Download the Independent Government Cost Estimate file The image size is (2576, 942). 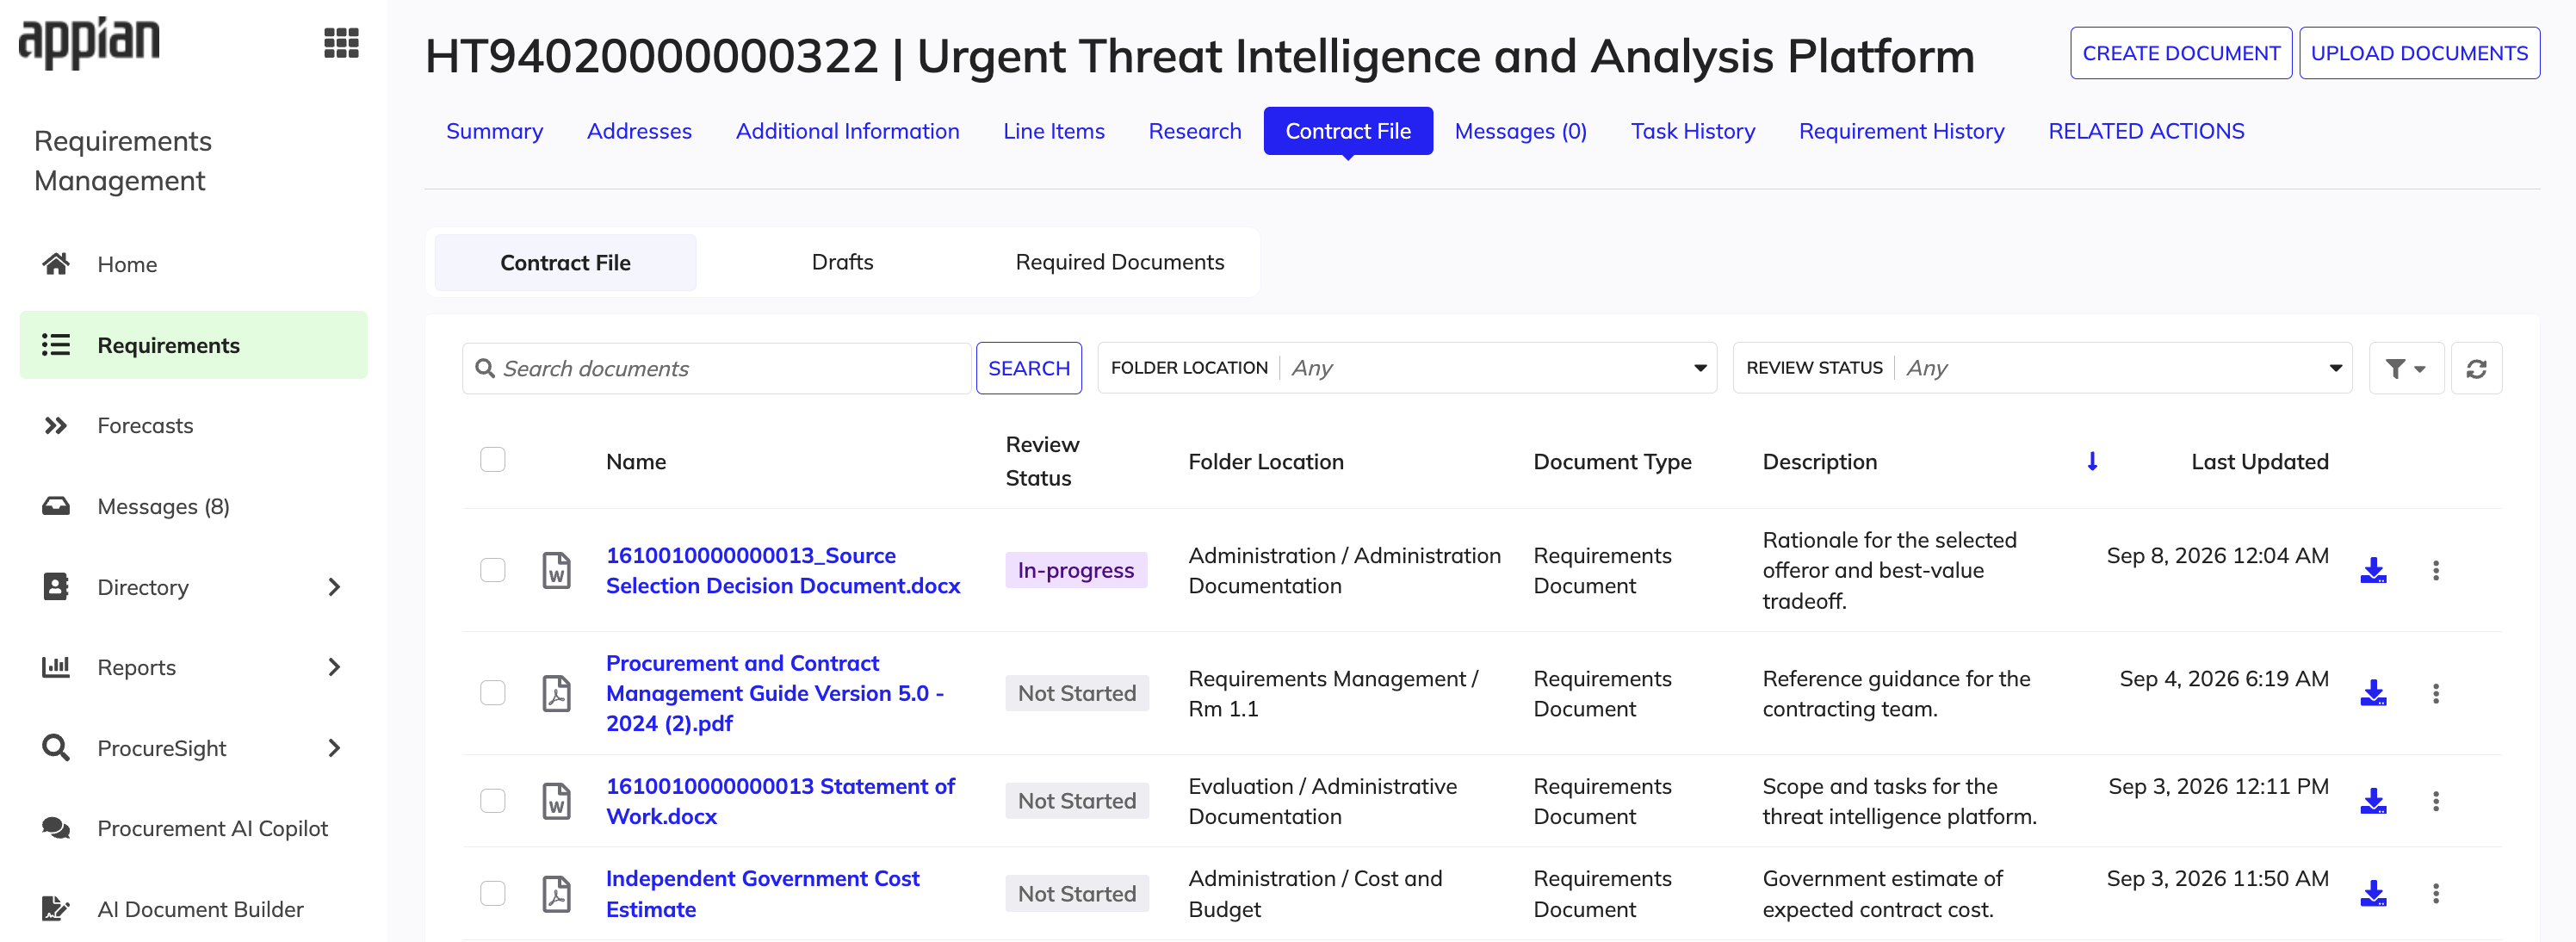[2373, 893]
